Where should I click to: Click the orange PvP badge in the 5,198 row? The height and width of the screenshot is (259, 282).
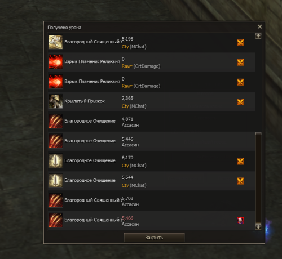(240, 43)
